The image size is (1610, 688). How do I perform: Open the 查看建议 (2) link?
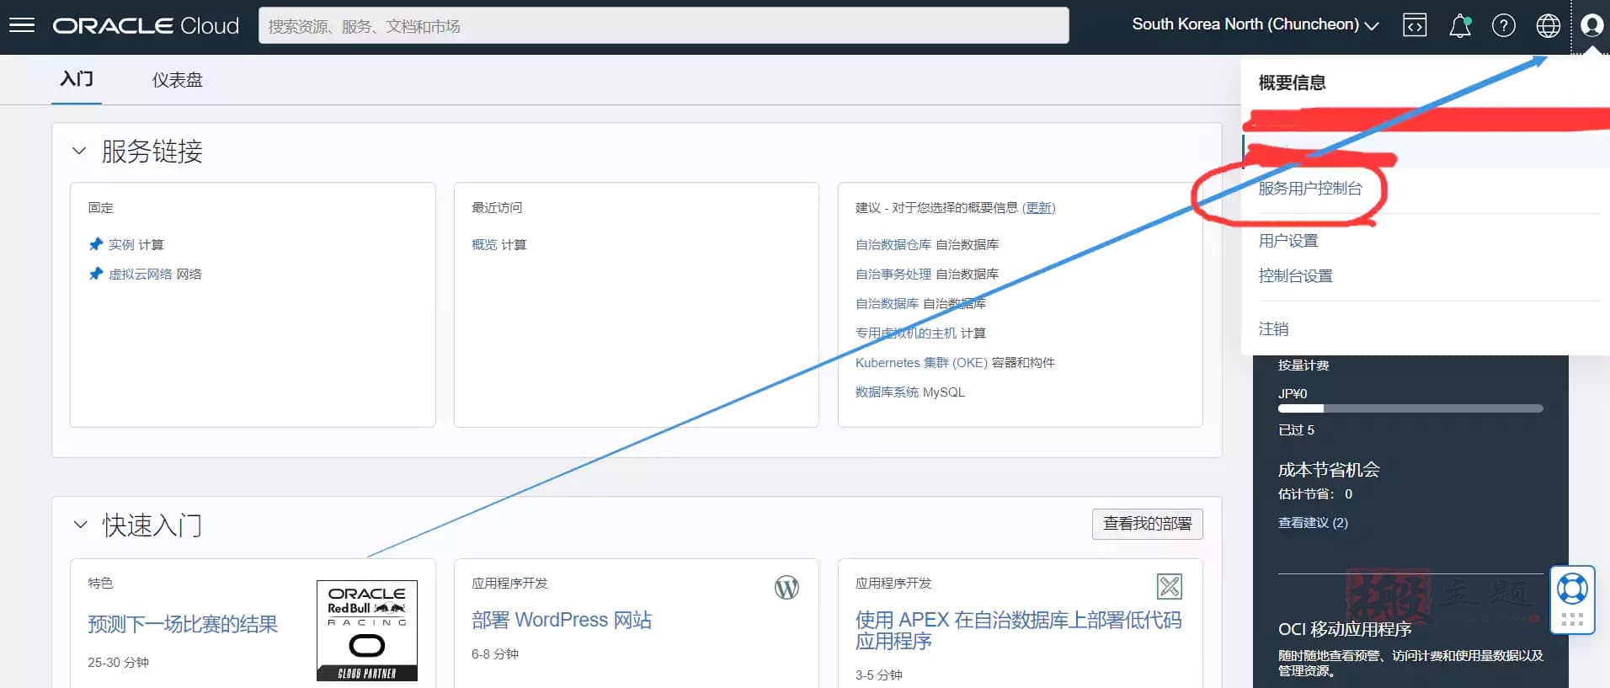pos(1313,523)
